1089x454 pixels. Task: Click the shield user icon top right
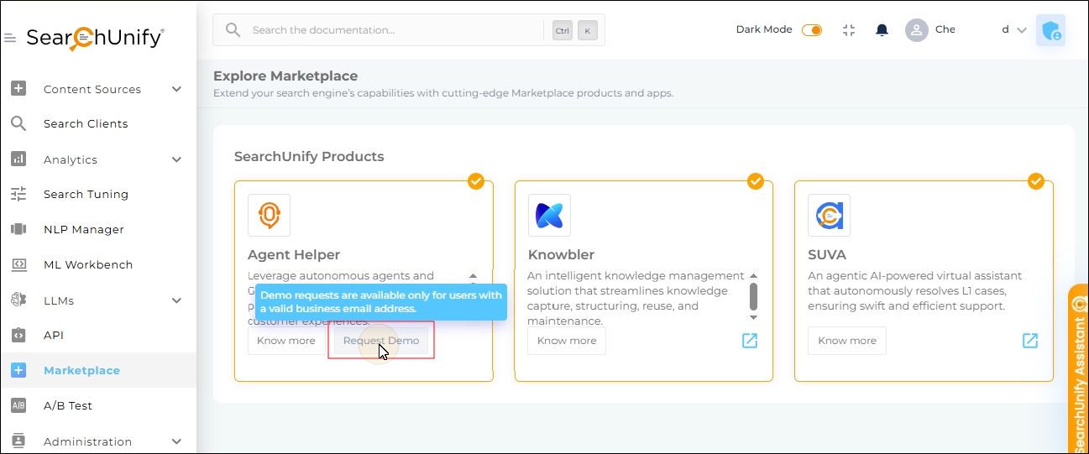[x=1050, y=31]
